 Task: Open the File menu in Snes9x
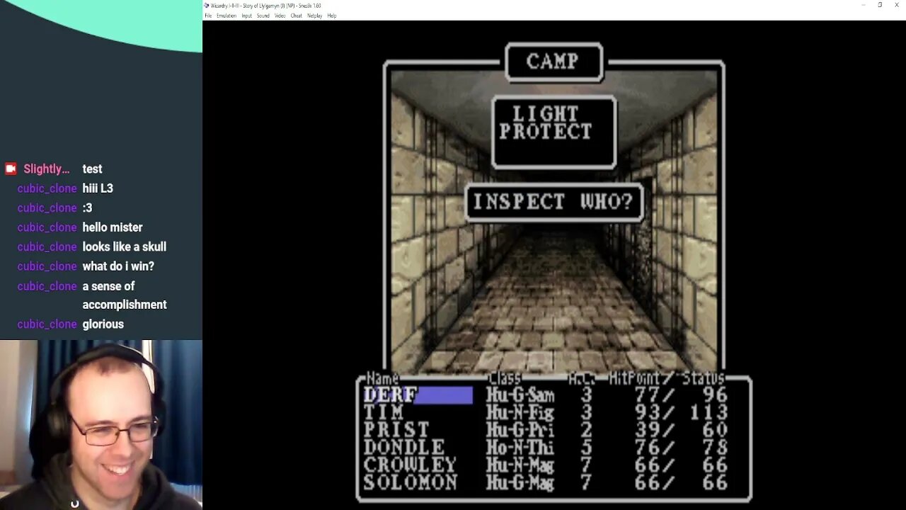[208, 16]
